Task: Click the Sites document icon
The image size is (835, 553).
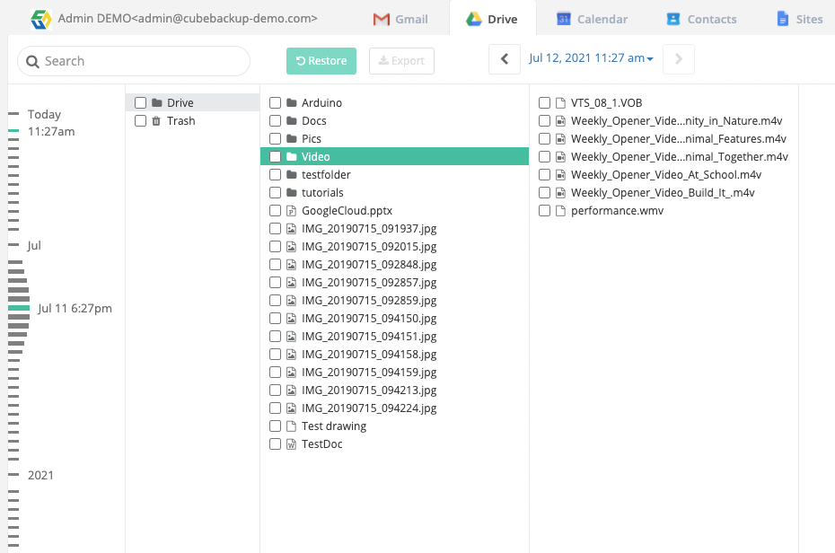Action: (782, 19)
